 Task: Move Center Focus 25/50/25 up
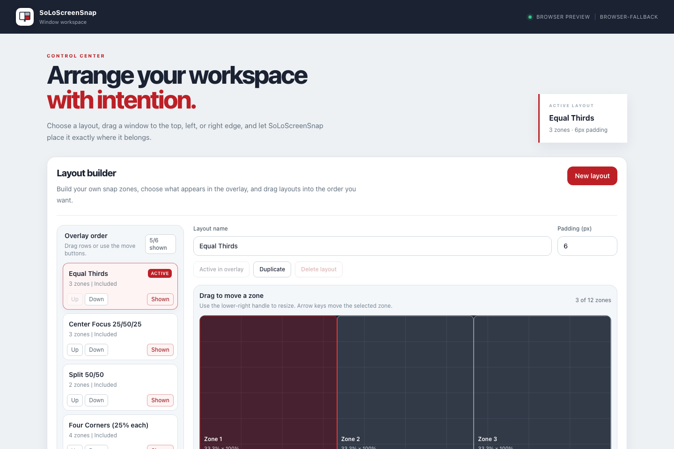(x=75, y=350)
